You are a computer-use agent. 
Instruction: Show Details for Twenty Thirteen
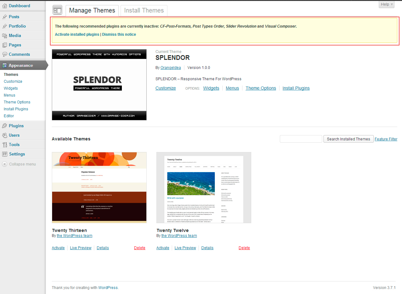point(103,248)
